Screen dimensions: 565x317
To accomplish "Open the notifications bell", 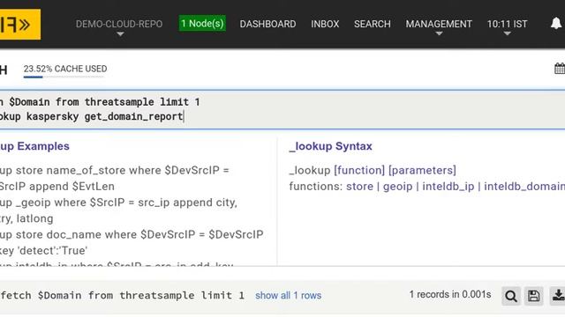I will (x=556, y=24).
